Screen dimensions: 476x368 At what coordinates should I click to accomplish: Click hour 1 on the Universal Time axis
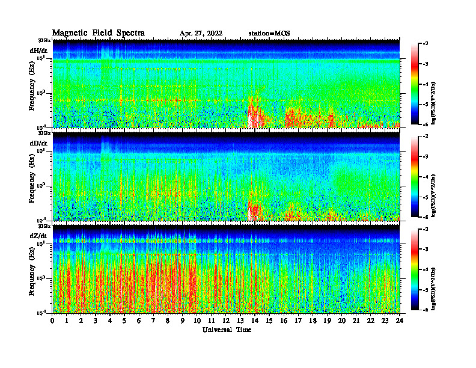pyautogui.click(x=67, y=321)
